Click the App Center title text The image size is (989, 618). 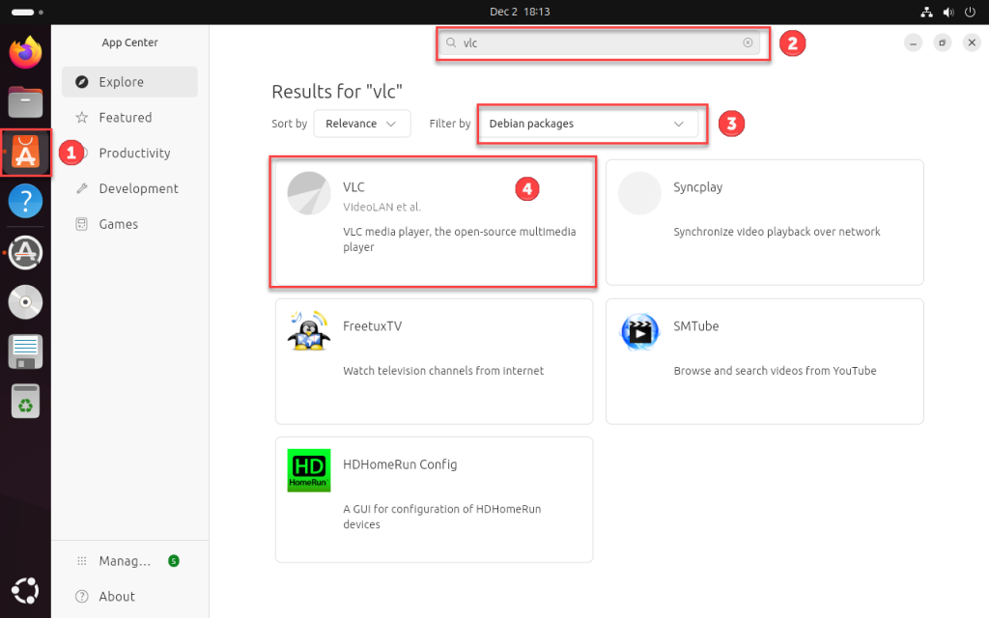tap(130, 42)
